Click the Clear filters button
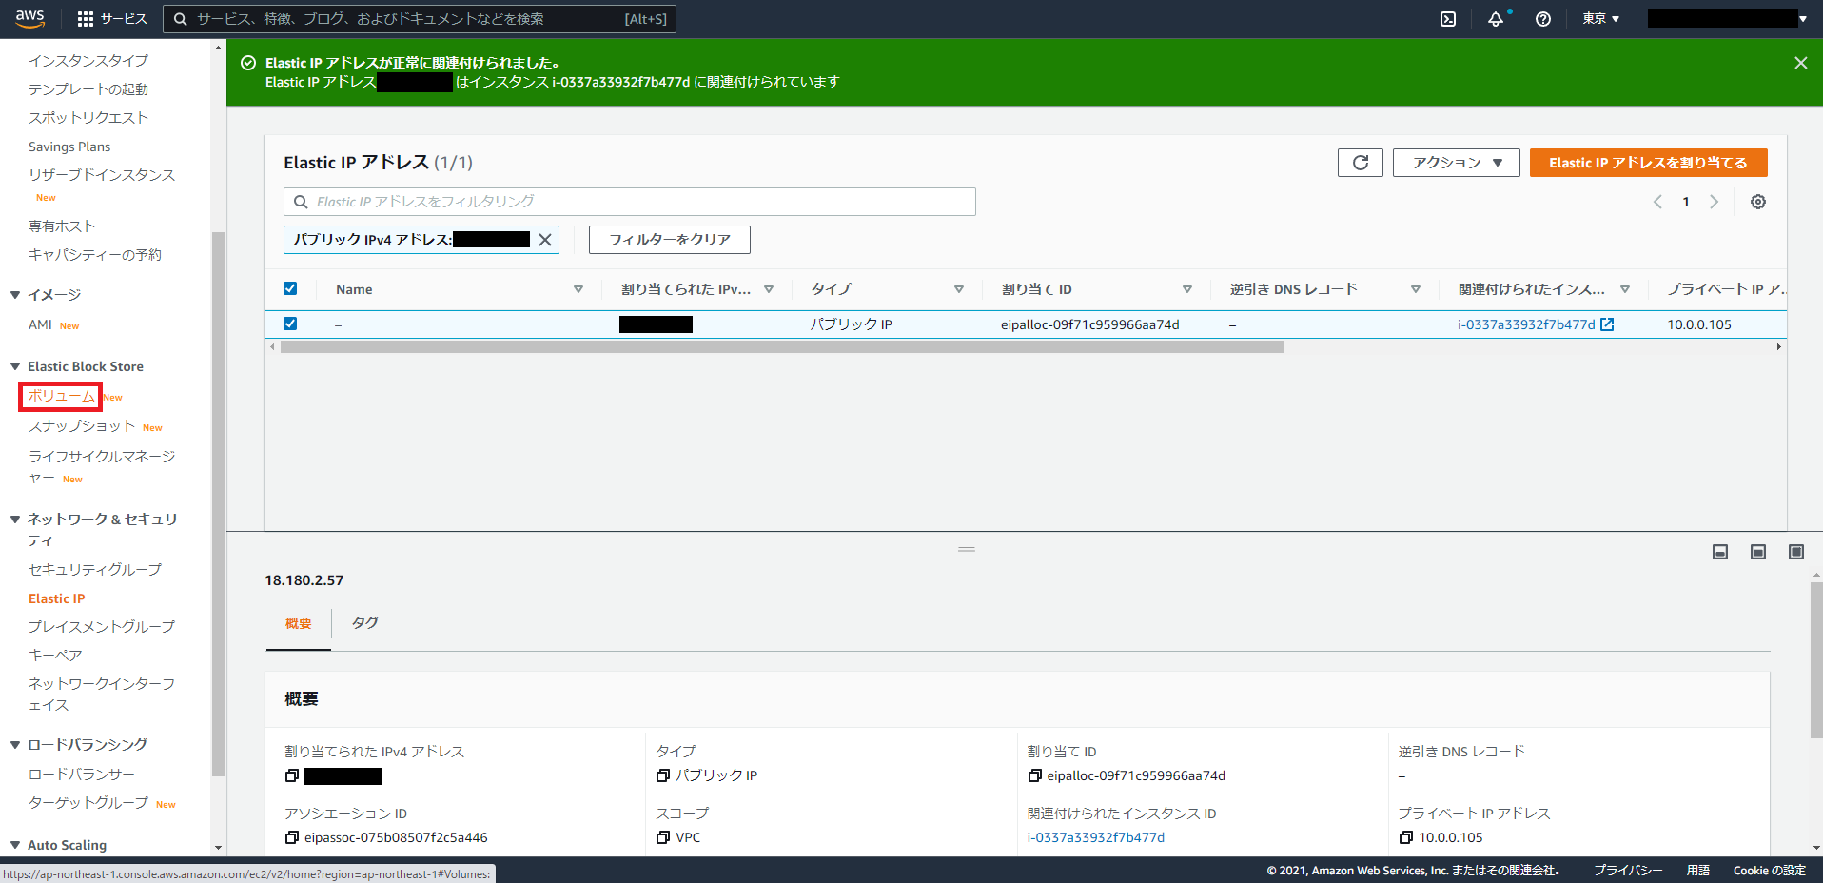Viewport: 1823px width, 883px height. pyautogui.click(x=670, y=240)
